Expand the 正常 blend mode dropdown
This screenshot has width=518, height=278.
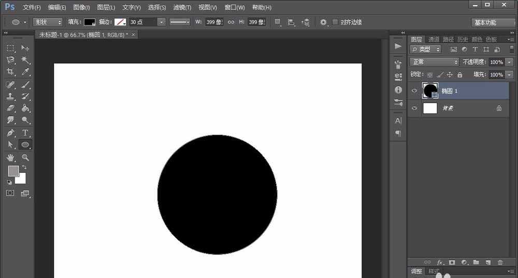(434, 62)
